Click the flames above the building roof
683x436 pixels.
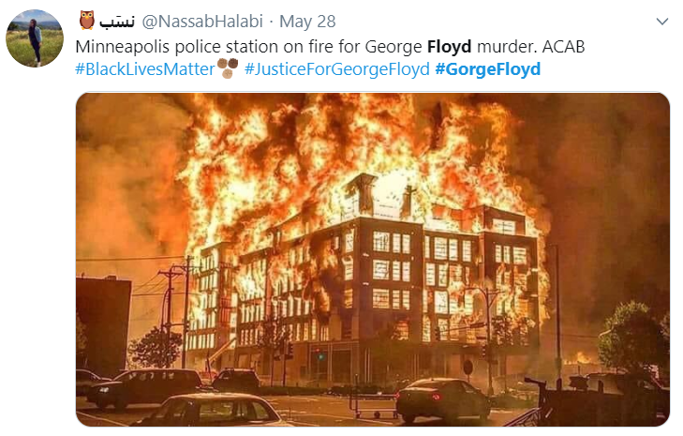pyautogui.click(x=349, y=143)
